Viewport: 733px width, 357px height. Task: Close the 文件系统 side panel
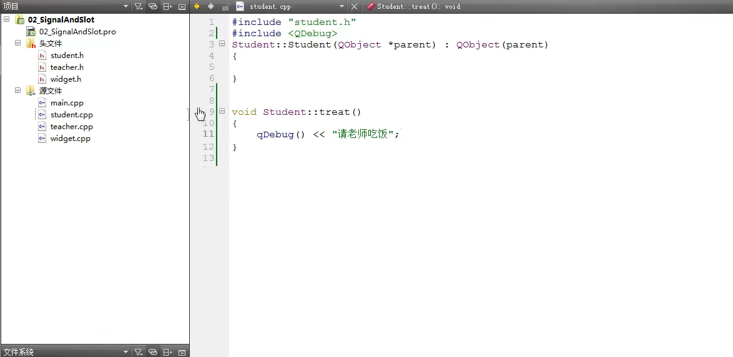pos(182,353)
